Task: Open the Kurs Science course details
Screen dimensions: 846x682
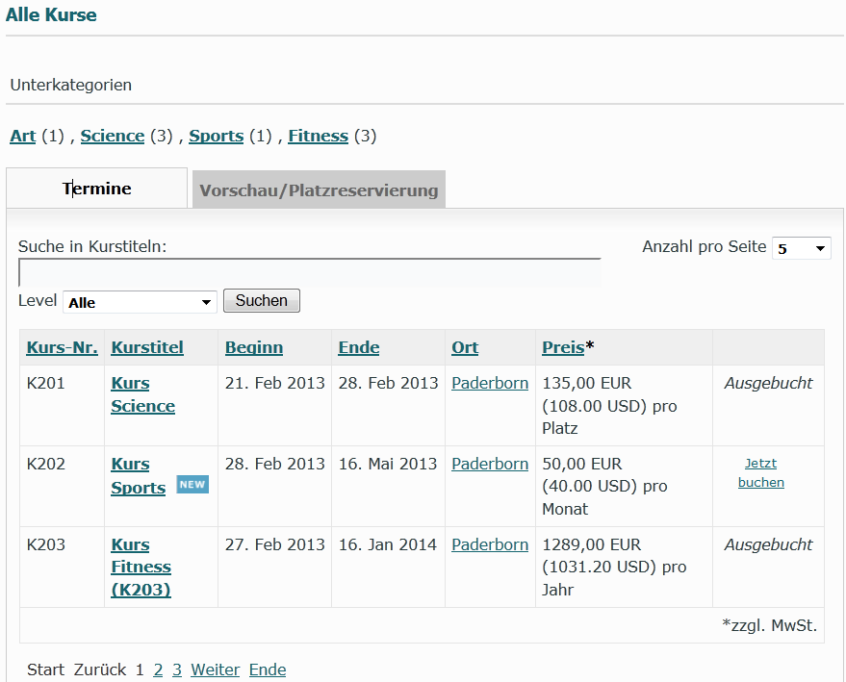Action: click(142, 394)
